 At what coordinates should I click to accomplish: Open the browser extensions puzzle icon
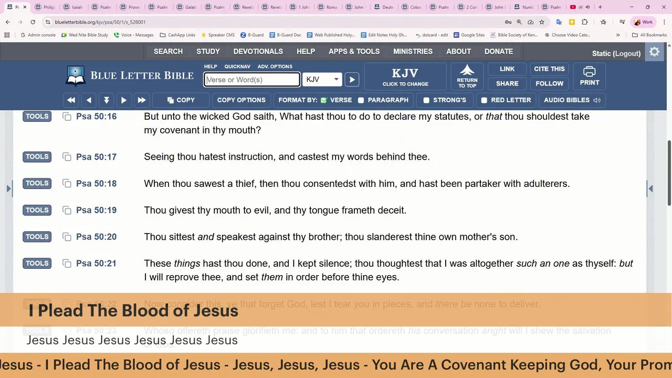tap(585, 22)
